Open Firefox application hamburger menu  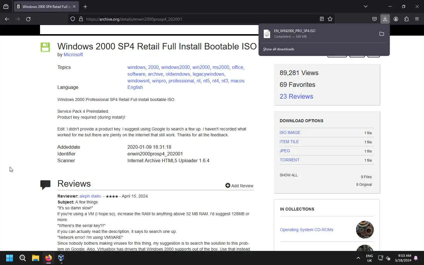coord(417,19)
